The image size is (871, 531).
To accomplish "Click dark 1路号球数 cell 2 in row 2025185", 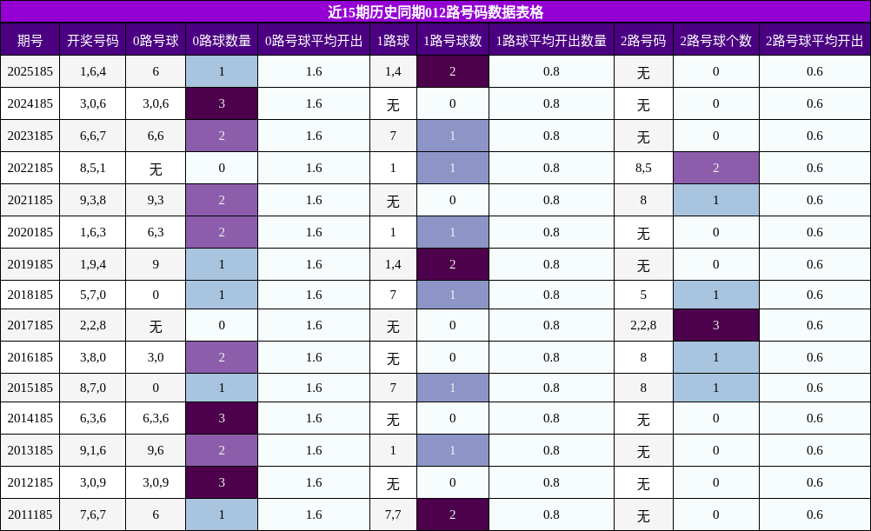I will 453,71.
